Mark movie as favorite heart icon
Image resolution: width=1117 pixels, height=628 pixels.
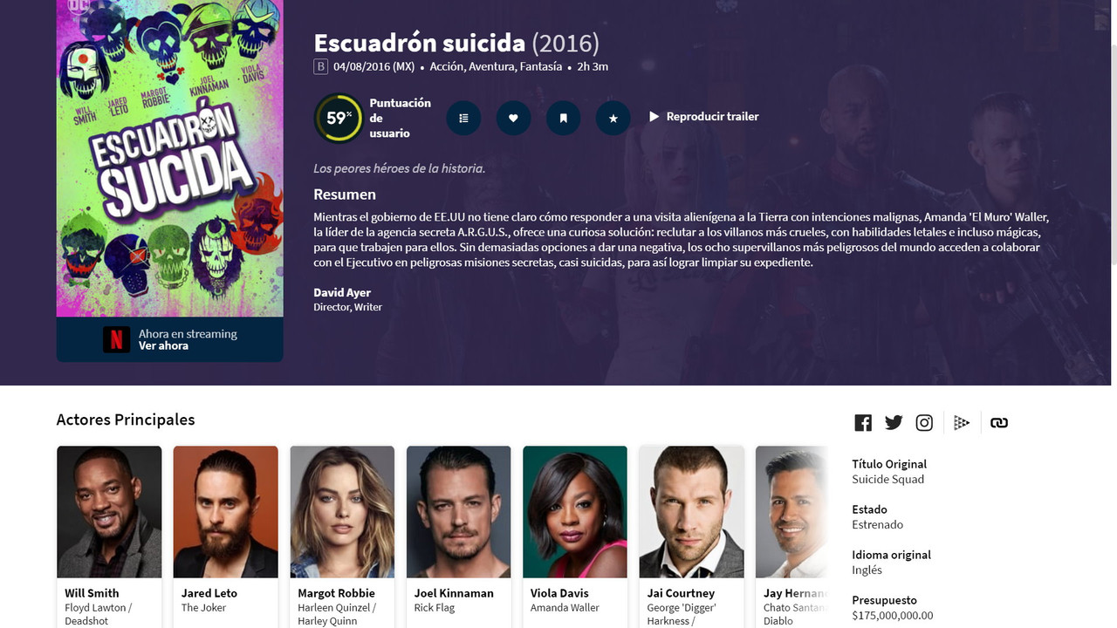(513, 118)
